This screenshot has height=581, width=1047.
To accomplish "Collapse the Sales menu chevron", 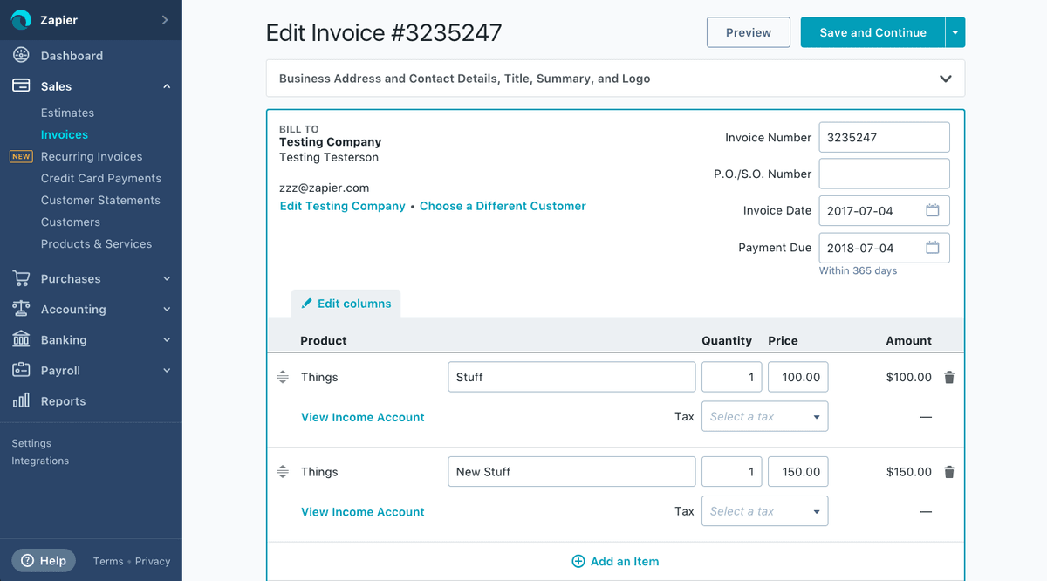I will pos(167,86).
